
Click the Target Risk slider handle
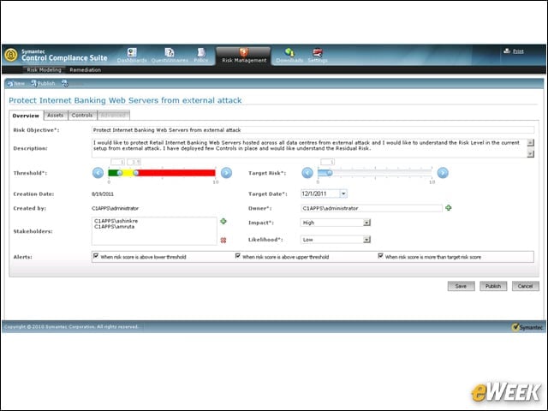(x=329, y=173)
